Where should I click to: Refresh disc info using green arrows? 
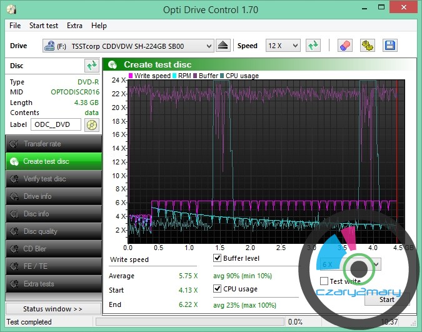(92, 66)
